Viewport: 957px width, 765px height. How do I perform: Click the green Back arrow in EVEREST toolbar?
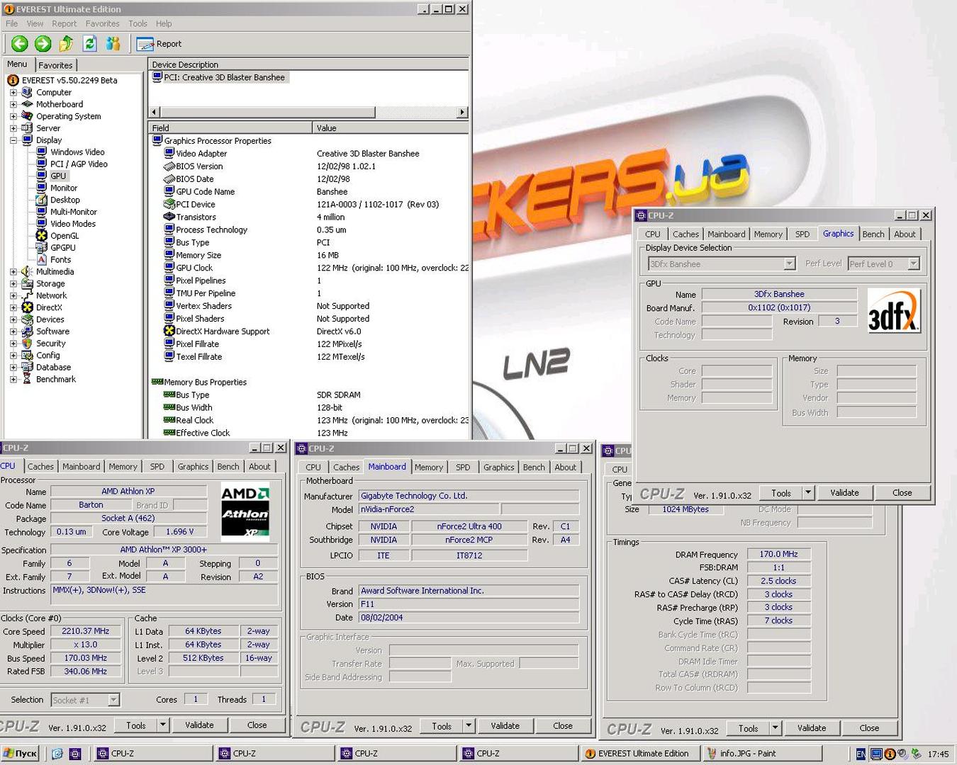pos(20,44)
